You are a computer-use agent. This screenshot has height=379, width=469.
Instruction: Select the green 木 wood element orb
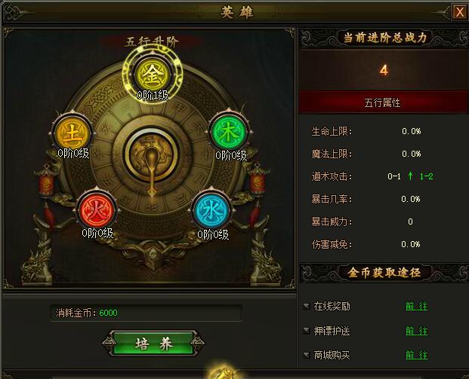[229, 132]
